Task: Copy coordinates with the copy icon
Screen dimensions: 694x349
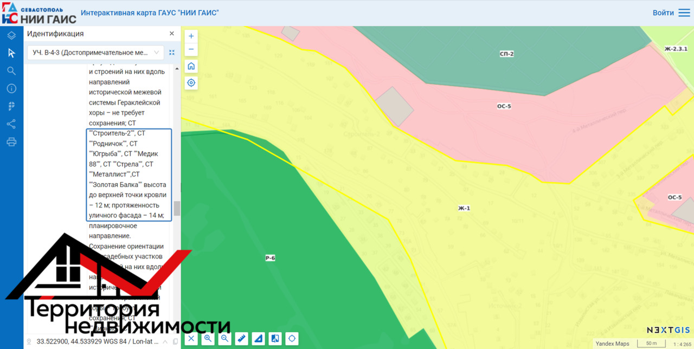Action: point(175,342)
